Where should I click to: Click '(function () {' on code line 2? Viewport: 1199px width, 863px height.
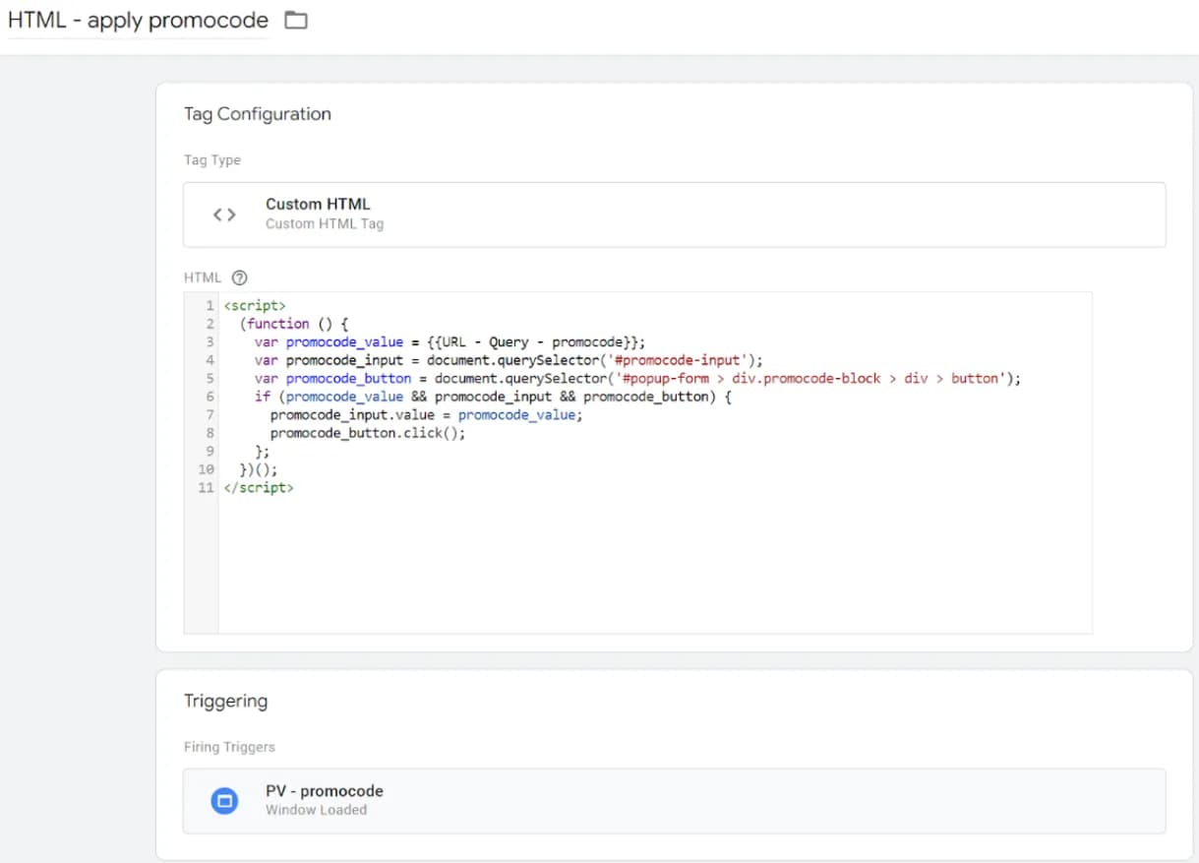tap(294, 324)
